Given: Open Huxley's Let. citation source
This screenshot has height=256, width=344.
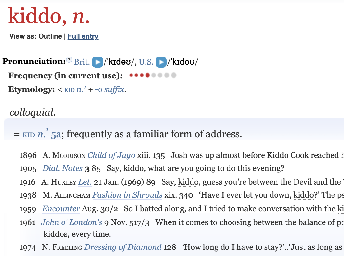Looking at the screenshot, I should click(85, 182).
